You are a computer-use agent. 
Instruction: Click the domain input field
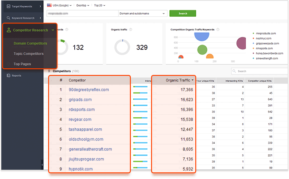(x=82, y=13)
